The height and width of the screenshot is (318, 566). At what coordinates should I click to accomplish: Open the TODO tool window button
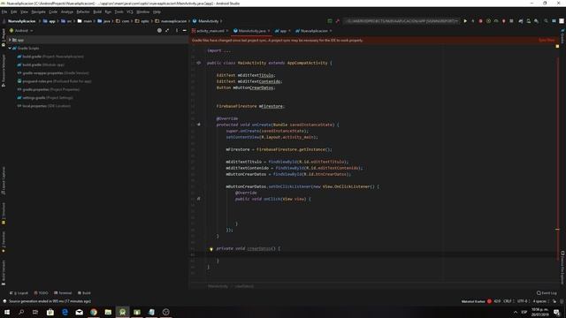[x=42, y=292]
